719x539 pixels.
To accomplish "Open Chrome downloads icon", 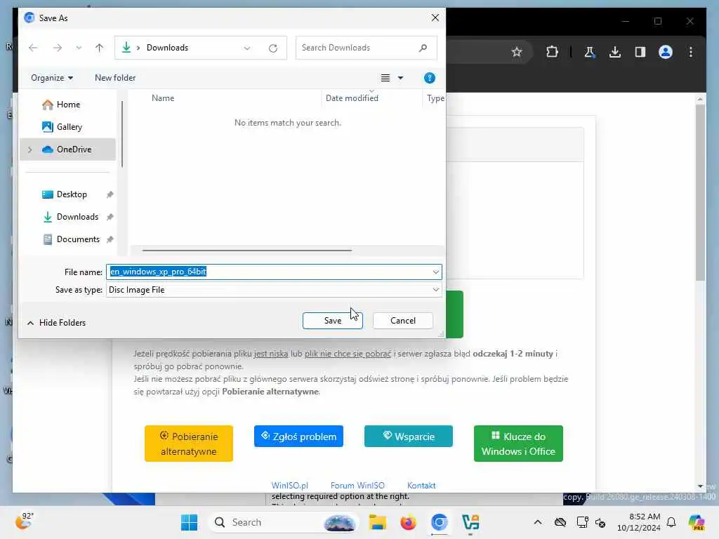I will (x=615, y=52).
